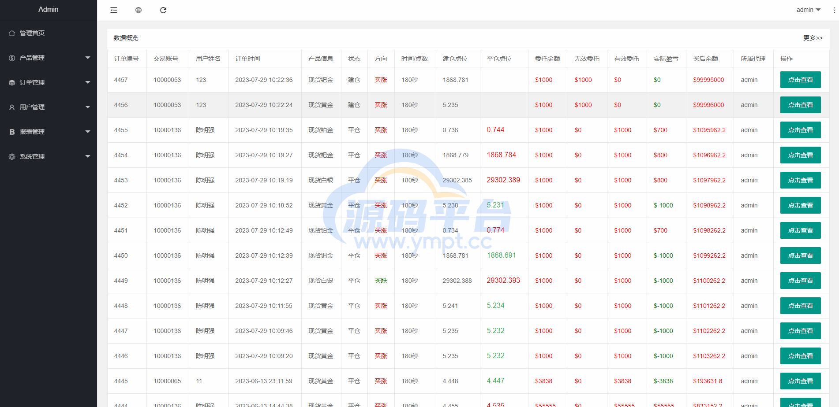Click 产品信息 column header
This screenshot has height=407, width=839.
point(321,59)
